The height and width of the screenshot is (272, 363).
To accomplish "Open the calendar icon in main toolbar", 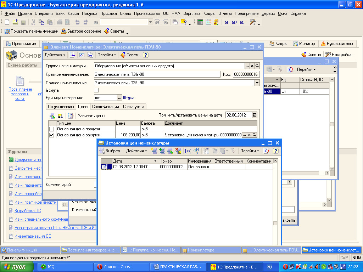I will point(208,22).
